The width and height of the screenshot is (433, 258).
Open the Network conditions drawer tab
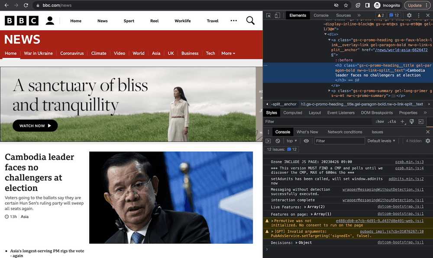(x=345, y=132)
